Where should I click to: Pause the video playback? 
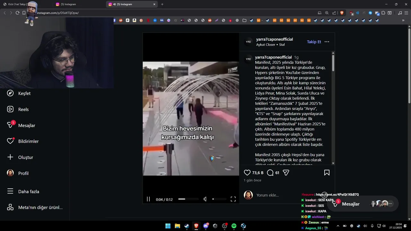click(148, 199)
